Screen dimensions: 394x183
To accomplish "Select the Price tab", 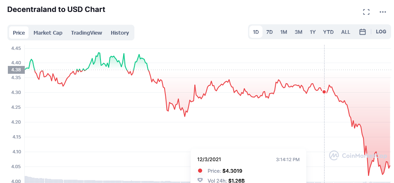I will click(x=19, y=33).
